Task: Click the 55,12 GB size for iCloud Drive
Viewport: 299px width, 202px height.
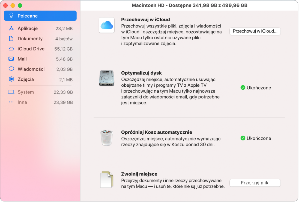Action: [x=64, y=49]
